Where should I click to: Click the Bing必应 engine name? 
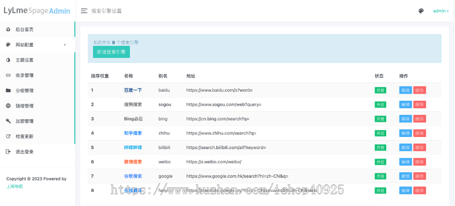point(133,119)
